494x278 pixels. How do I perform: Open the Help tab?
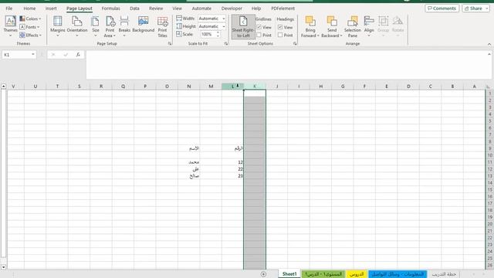pos(256,8)
